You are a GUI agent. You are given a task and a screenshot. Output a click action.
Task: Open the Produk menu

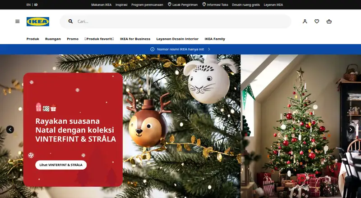(x=32, y=39)
